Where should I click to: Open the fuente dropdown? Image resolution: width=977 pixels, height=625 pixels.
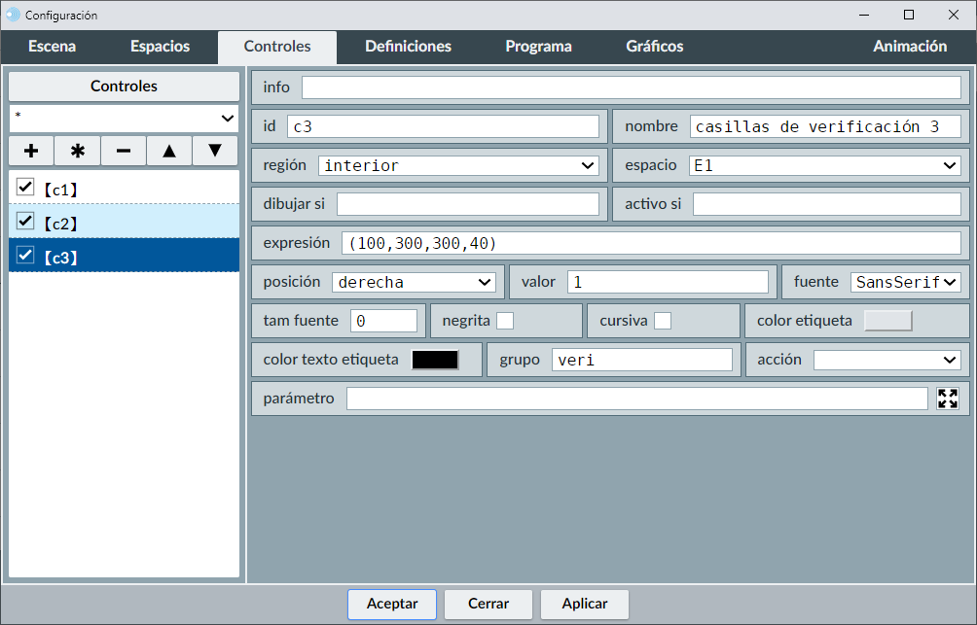pos(905,282)
